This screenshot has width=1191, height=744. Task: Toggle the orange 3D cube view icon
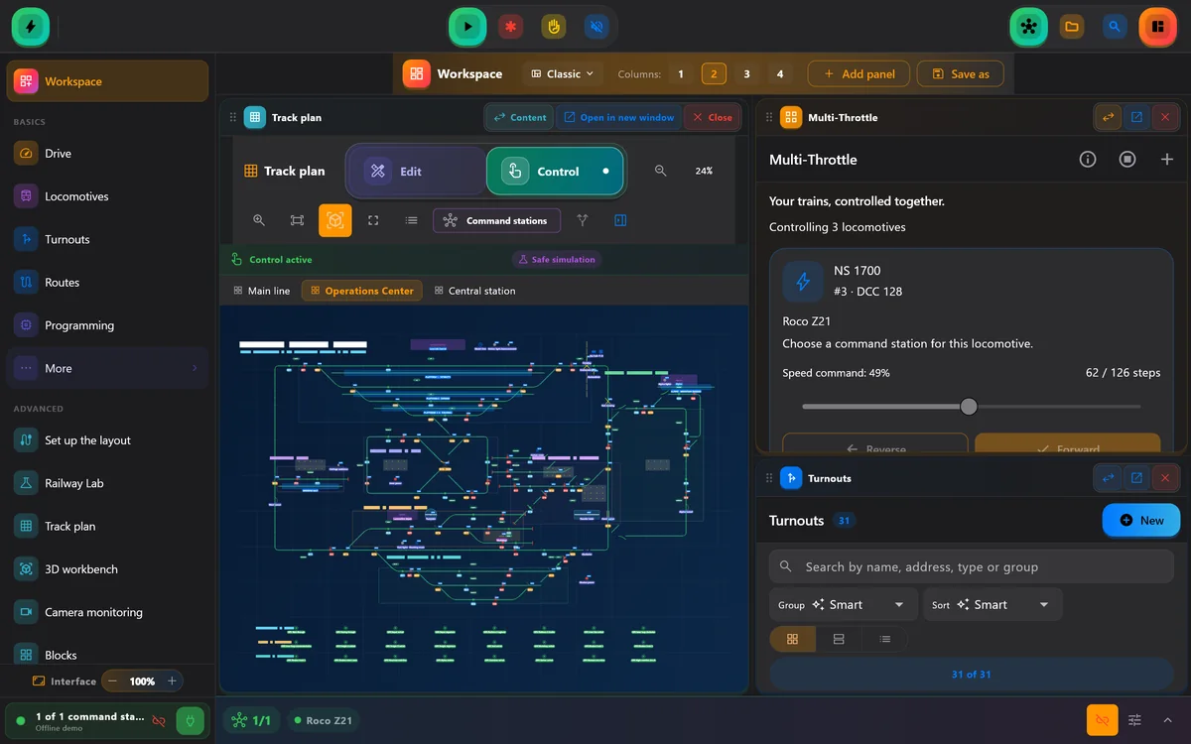335,220
